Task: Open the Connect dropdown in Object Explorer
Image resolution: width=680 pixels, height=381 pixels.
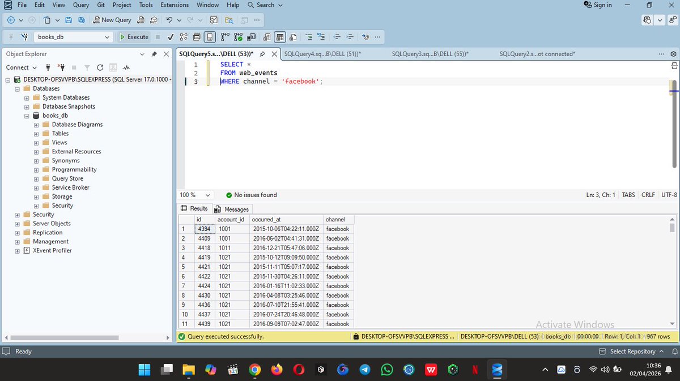Action: click(21, 67)
